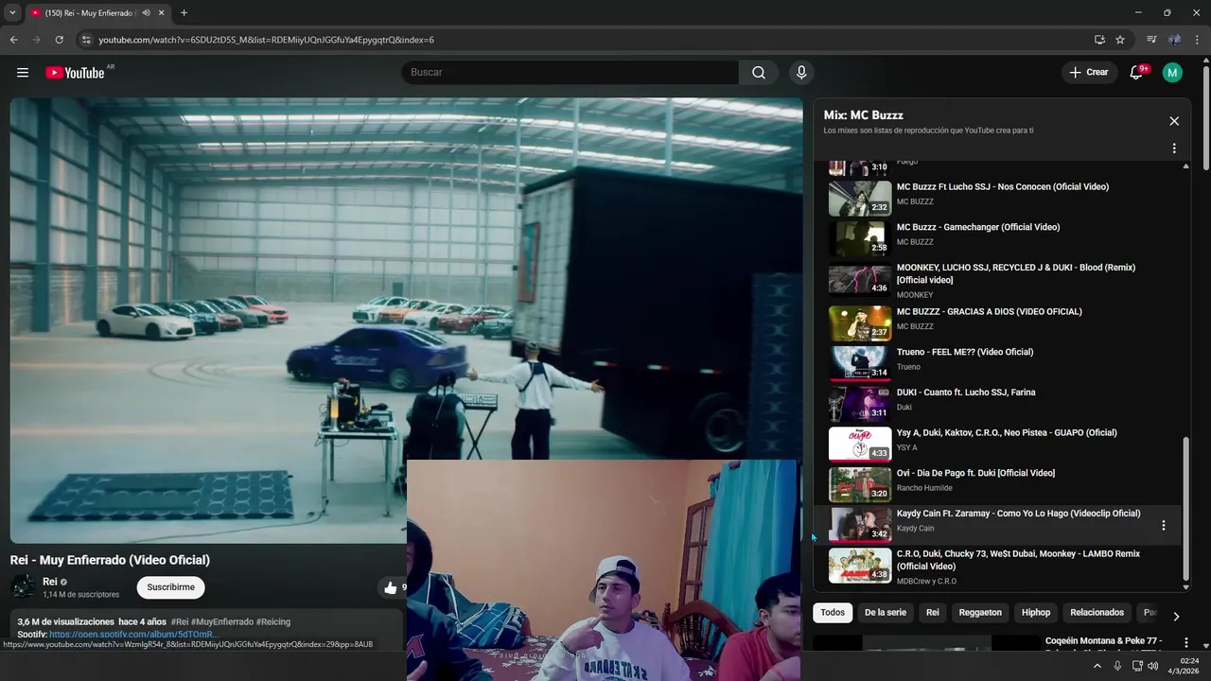This screenshot has width=1211, height=681.
Task: Select the Hiphop filter chip
Action: tap(1036, 613)
